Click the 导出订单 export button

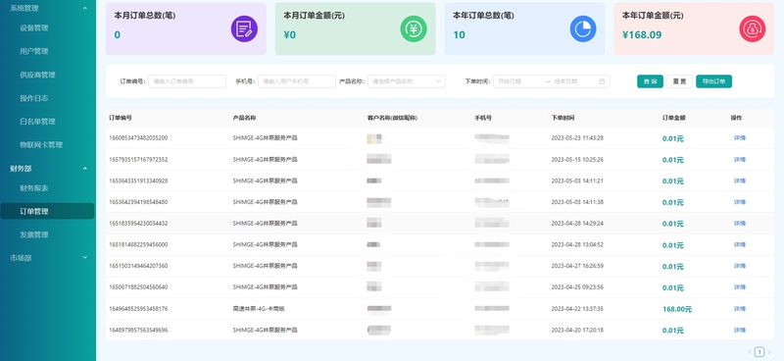click(x=713, y=81)
